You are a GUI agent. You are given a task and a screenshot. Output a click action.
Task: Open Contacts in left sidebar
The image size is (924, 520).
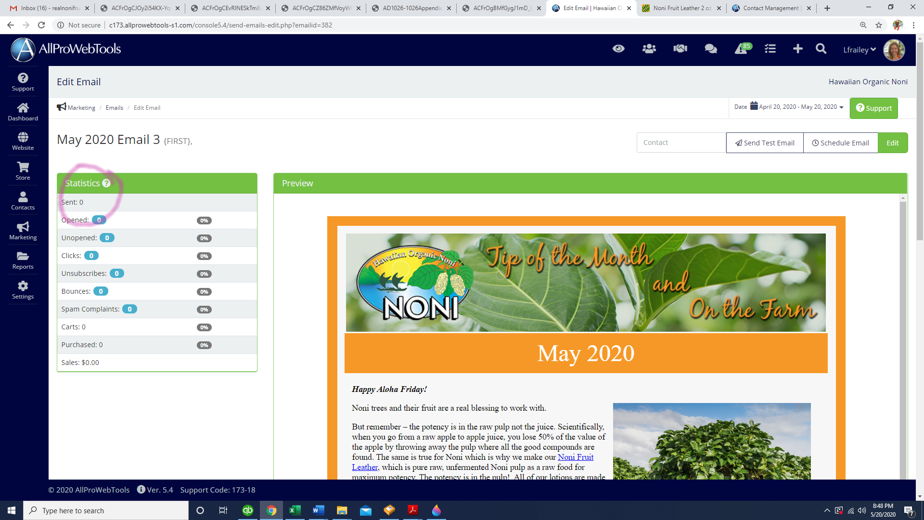pos(23,201)
